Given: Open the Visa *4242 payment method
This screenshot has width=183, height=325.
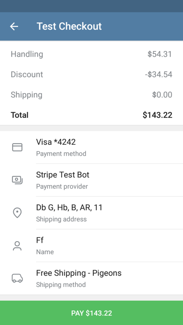Looking at the screenshot, I should (x=91, y=147).
